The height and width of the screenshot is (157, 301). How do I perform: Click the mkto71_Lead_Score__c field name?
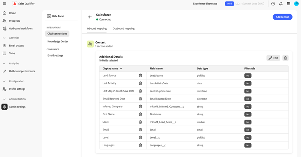[163, 122]
